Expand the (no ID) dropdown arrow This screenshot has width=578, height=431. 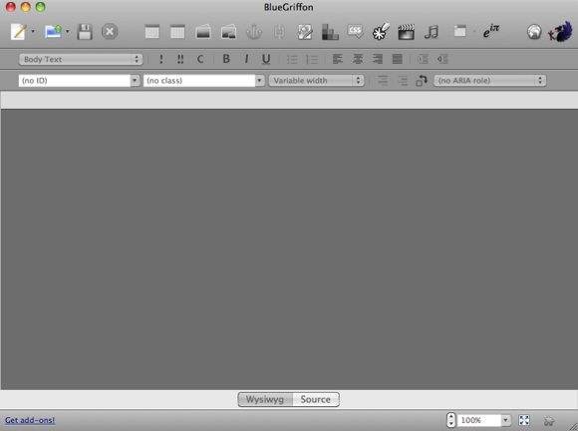(x=135, y=81)
